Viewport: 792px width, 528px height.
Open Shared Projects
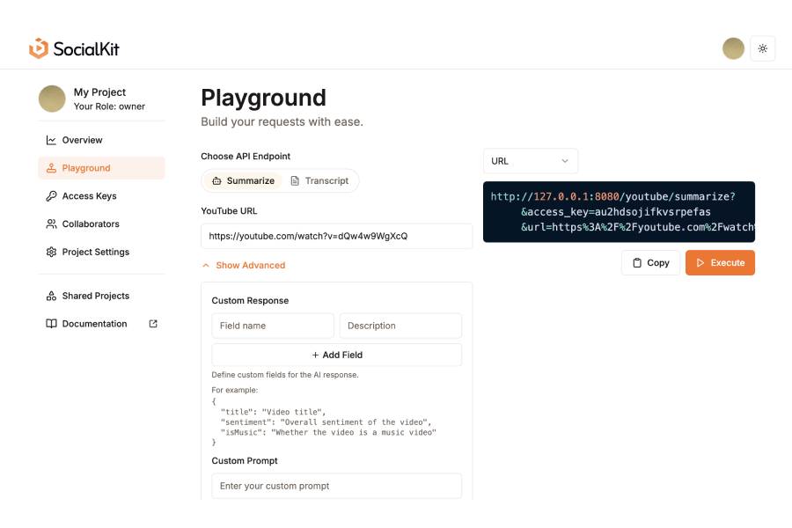(101, 296)
